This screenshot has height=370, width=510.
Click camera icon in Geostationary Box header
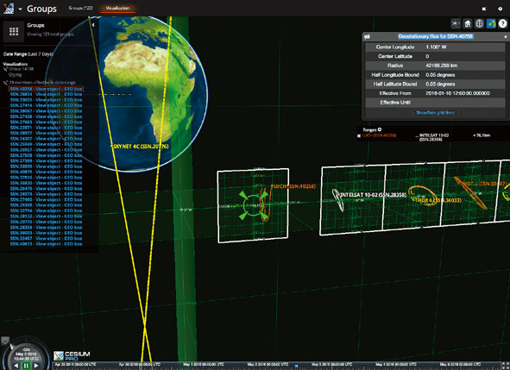coord(368,37)
